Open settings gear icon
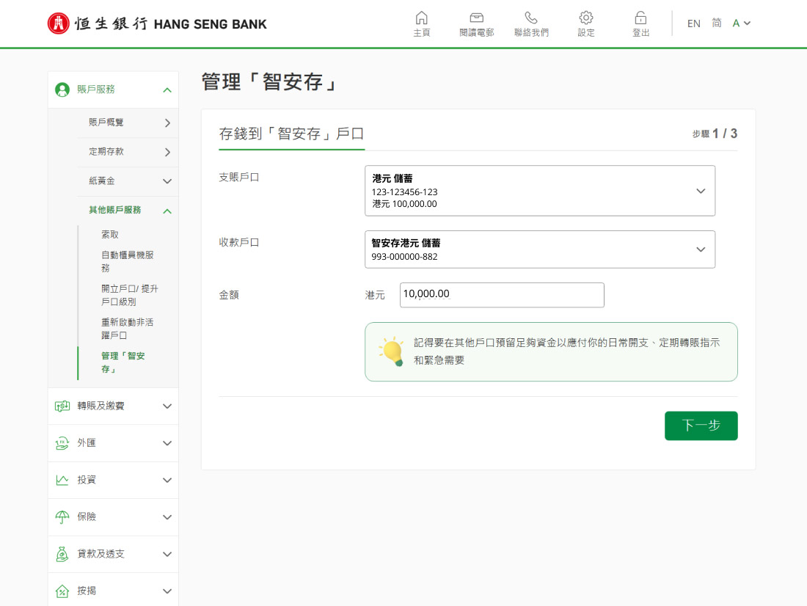 pos(585,18)
